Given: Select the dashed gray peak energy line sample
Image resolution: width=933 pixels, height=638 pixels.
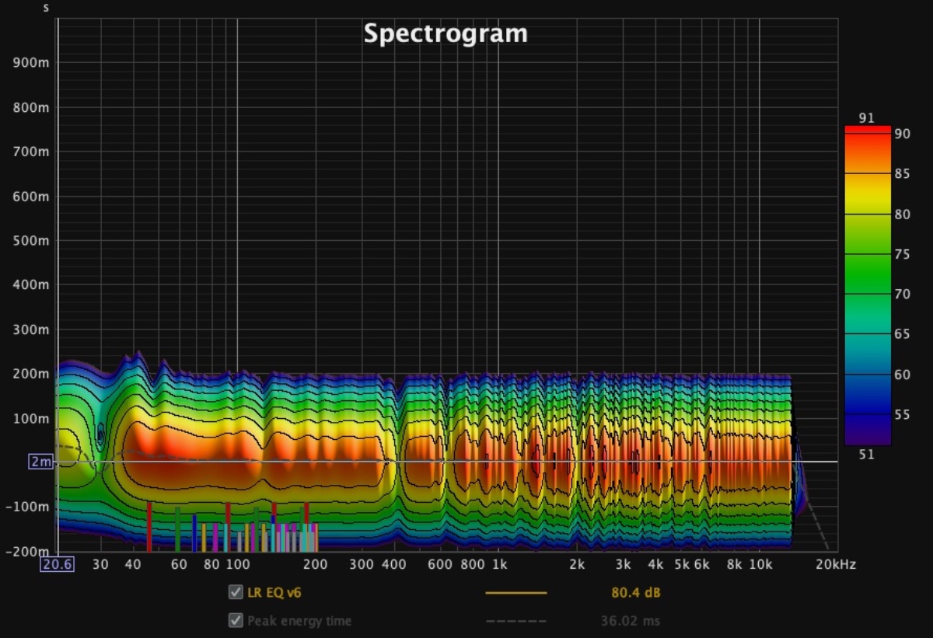Looking at the screenshot, I should pos(515,621).
